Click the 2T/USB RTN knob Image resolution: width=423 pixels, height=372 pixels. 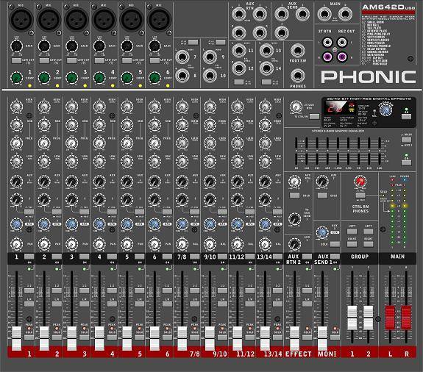(x=296, y=107)
